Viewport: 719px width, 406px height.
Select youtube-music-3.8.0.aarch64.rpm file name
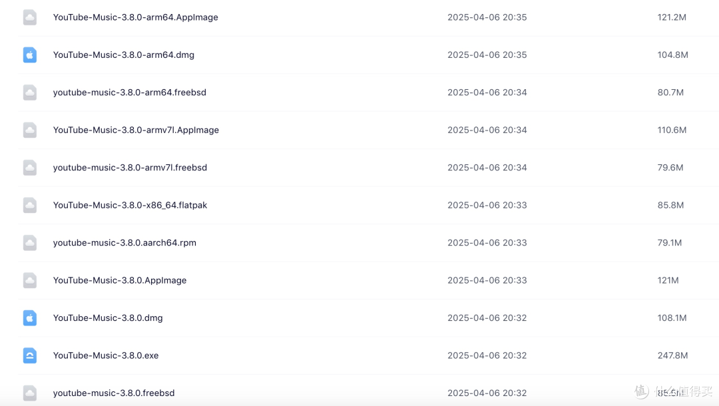[x=124, y=243]
